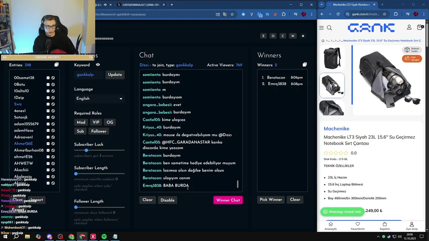Open File Explorer from the taskbar

tap(27, 237)
